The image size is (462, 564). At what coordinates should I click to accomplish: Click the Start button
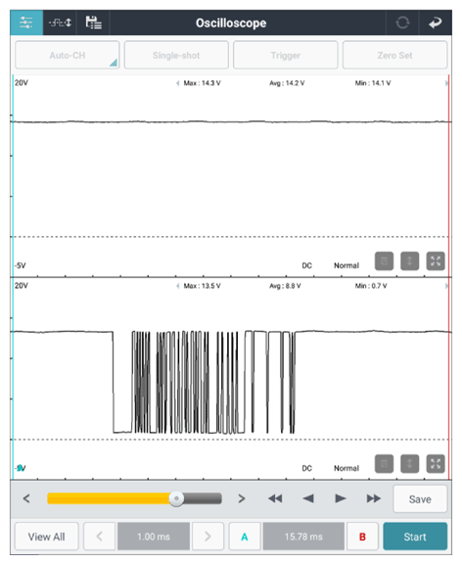tap(415, 537)
